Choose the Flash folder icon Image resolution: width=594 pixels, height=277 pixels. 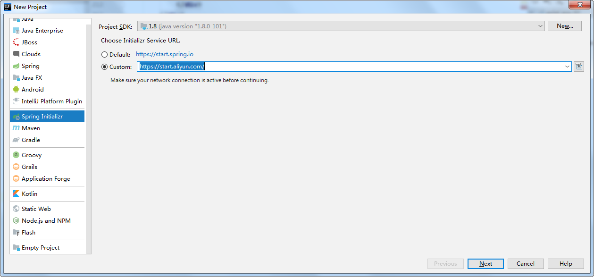pyautogui.click(x=17, y=233)
